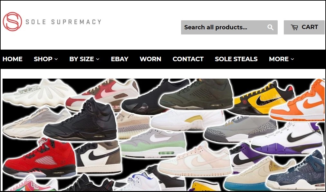Viewport: 326px width, 192px height.
Task: Click the white and purple Nike low sneaker
Action: pos(288,138)
